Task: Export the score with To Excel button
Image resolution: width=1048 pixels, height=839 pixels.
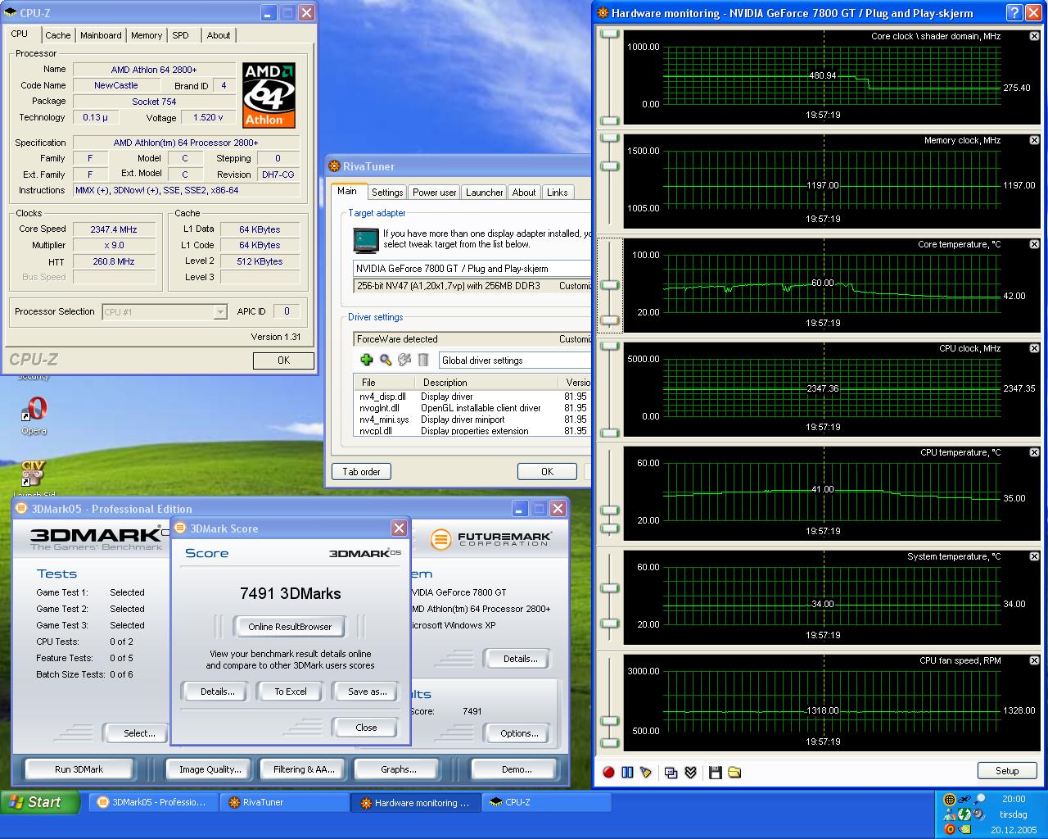Action: tap(291, 692)
